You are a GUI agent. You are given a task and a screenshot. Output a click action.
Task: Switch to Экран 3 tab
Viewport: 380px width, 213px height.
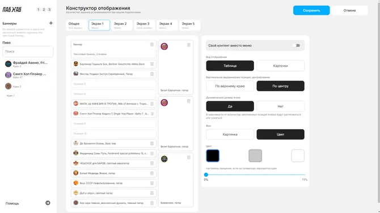coord(145,25)
